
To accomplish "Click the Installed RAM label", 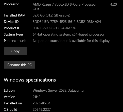I will click(x=15, y=15).
